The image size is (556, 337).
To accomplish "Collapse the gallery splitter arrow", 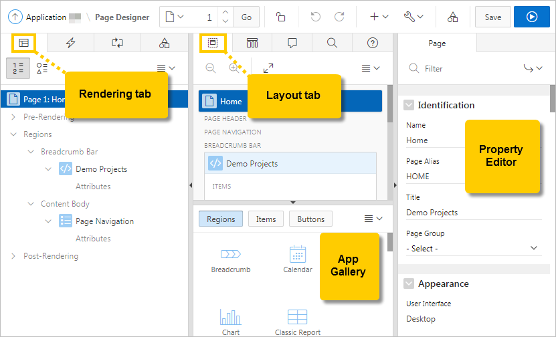I will pyautogui.click(x=293, y=203).
